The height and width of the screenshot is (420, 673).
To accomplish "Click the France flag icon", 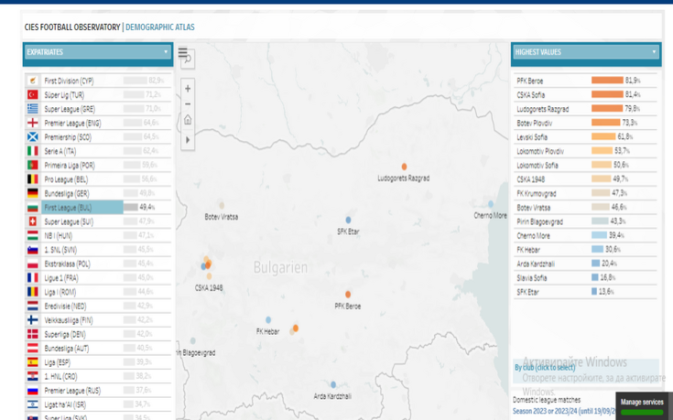I will [x=33, y=277].
